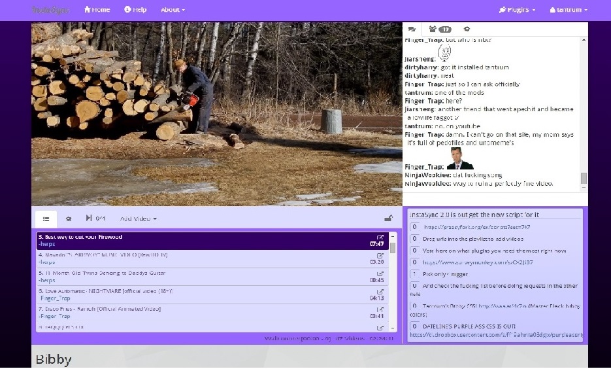Image resolution: width=611 pixels, height=369 pixels.
Task: Select playlist entry 3 Best way to cut your Firewood
Action: [212, 241]
